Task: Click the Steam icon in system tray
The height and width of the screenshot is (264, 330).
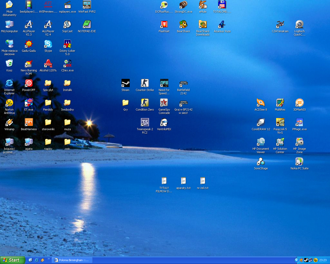Action: 306,260
